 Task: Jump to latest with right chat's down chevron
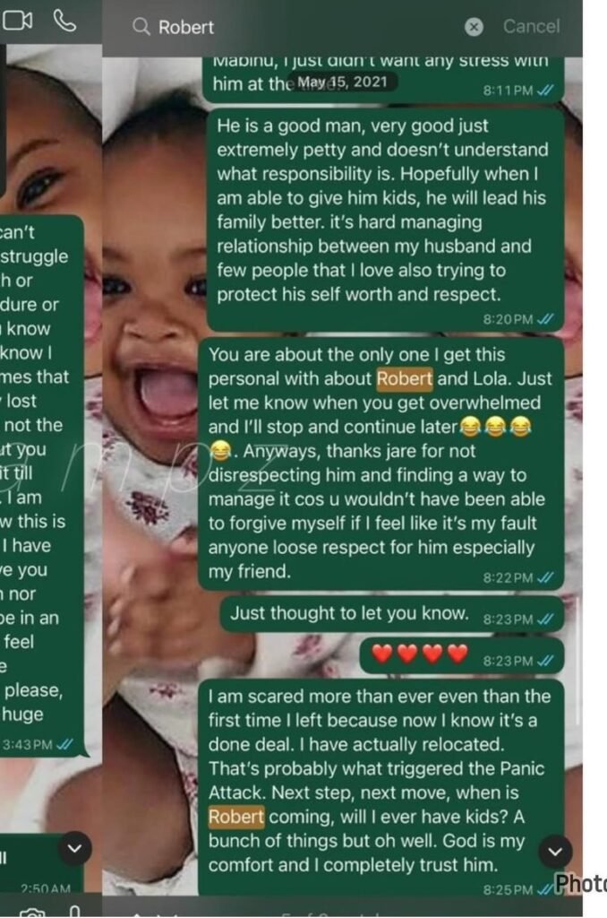555,852
